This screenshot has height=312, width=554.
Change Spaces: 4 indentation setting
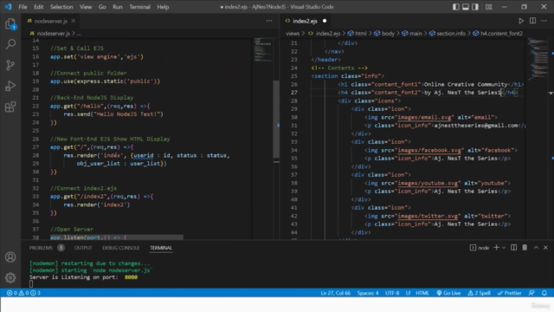[367, 293]
